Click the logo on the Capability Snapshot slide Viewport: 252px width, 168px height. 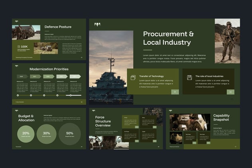click(x=172, y=111)
